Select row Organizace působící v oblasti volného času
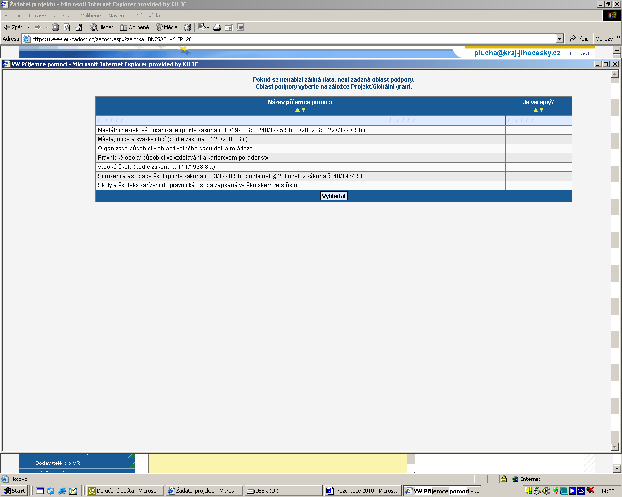 (x=334, y=149)
